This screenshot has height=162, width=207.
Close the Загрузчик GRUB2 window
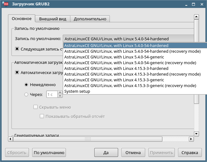(202, 4)
